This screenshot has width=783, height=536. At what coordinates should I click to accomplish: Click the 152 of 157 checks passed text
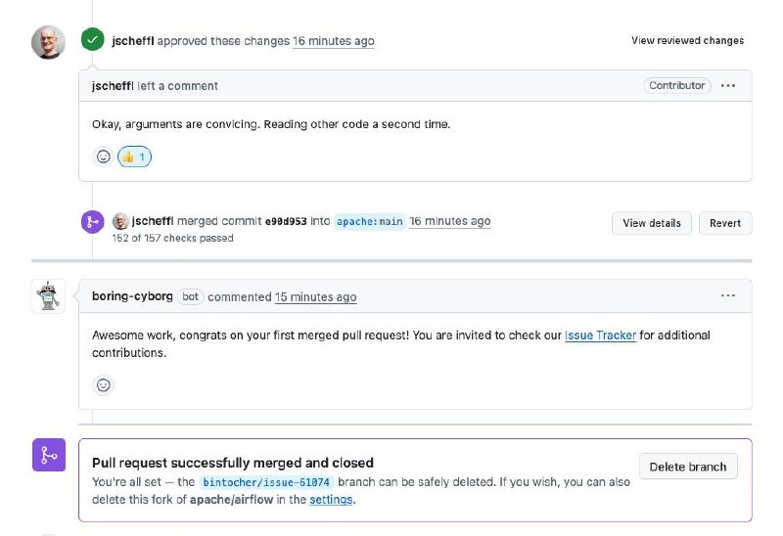click(172, 238)
